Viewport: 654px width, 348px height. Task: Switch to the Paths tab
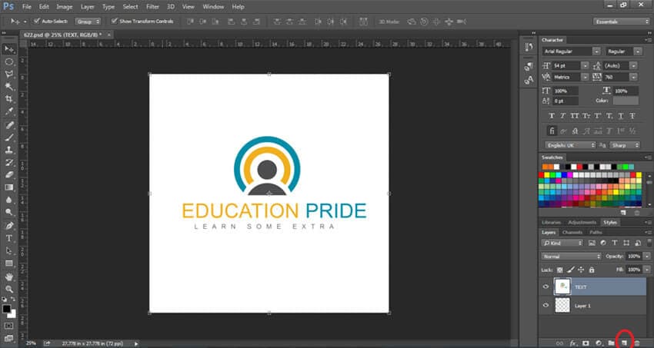coord(596,232)
